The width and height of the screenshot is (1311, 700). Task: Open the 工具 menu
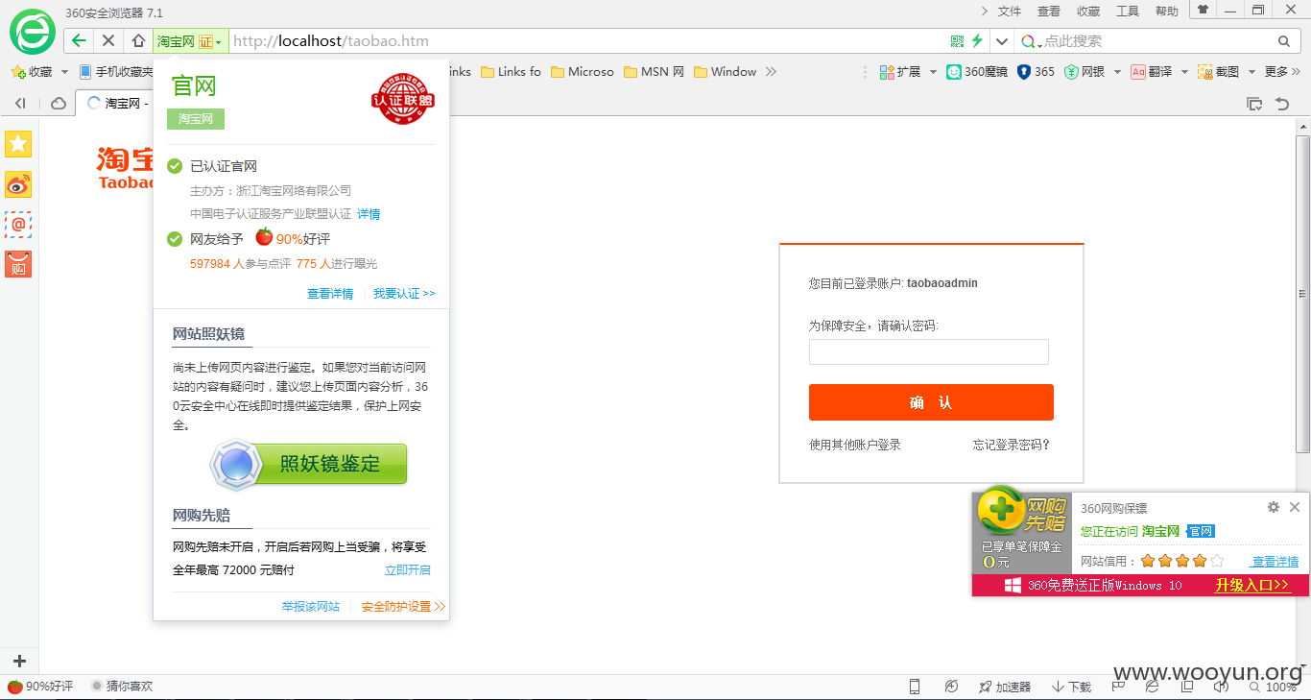[x=1128, y=12]
